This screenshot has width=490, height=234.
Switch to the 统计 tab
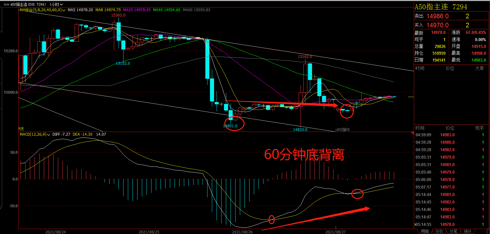point(468,231)
